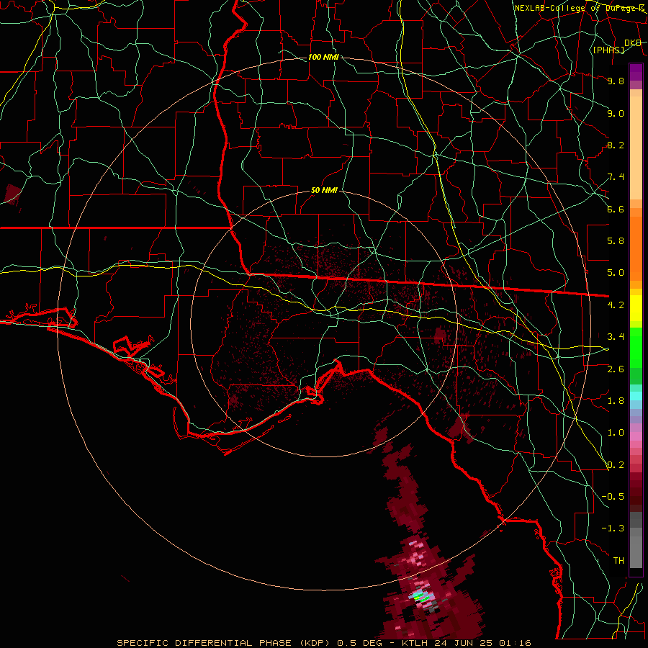Click the "TH" threshold label on scale
This screenshot has width=648, height=648.
point(618,561)
